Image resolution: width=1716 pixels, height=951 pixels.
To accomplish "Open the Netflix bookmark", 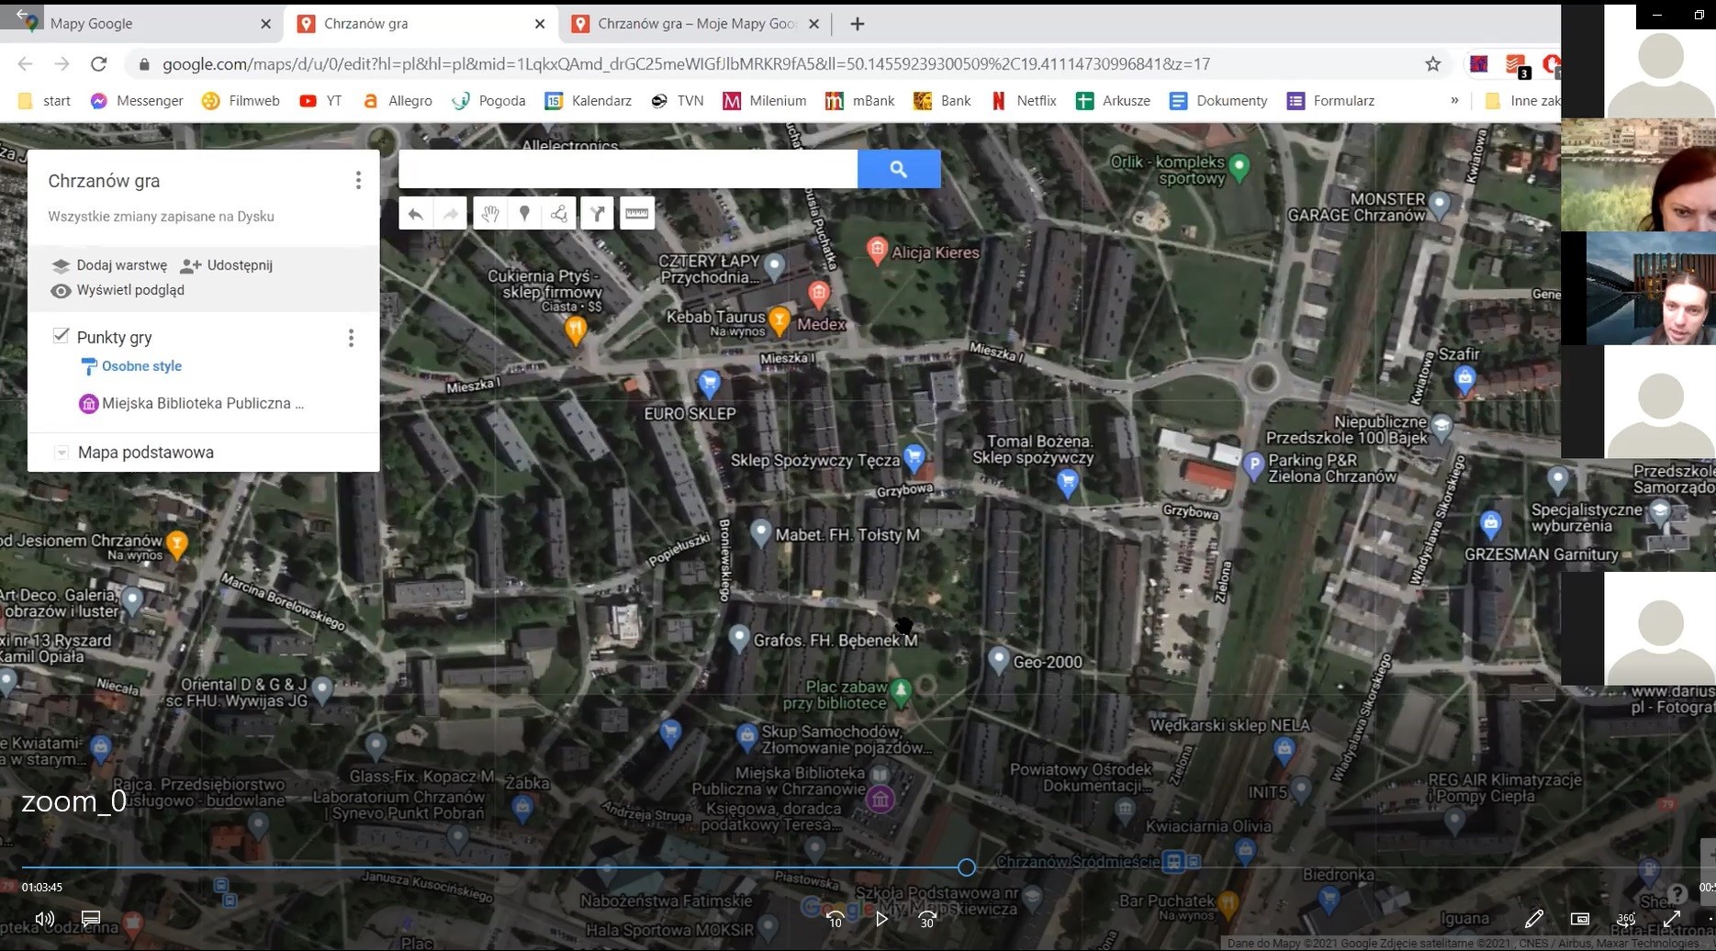I will click(x=1024, y=101).
